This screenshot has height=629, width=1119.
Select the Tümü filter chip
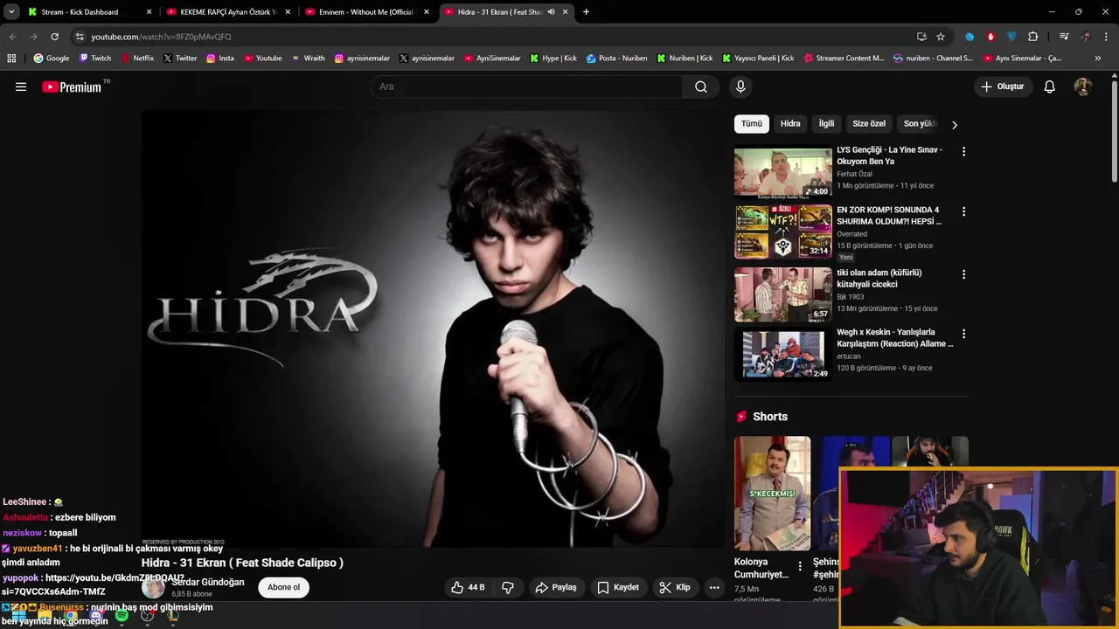pos(752,124)
